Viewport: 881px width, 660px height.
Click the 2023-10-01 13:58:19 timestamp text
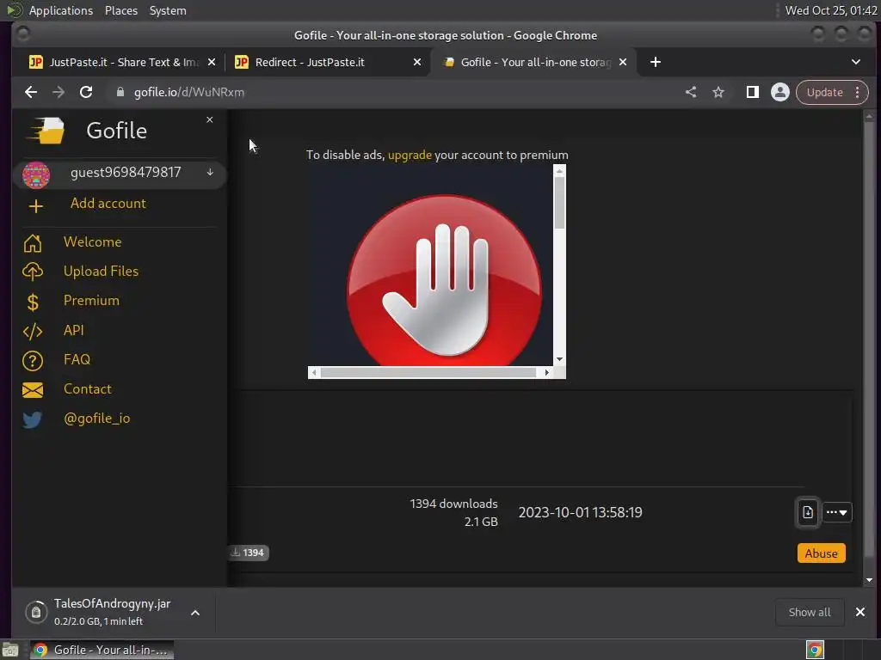point(580,512)
